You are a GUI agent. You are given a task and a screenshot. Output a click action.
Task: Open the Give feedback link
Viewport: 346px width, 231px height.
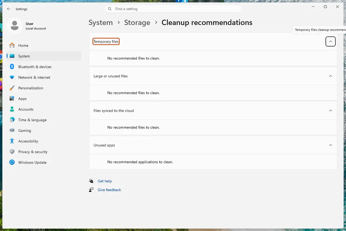click(109, 190)
